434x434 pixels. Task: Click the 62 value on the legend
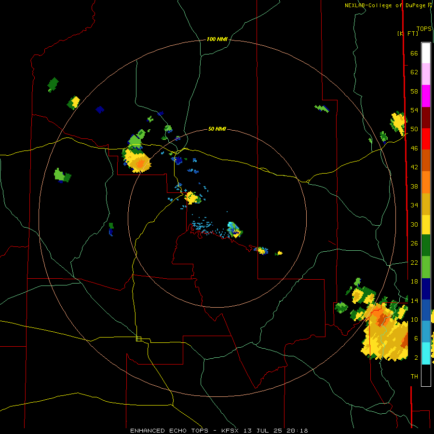(414, 72)
